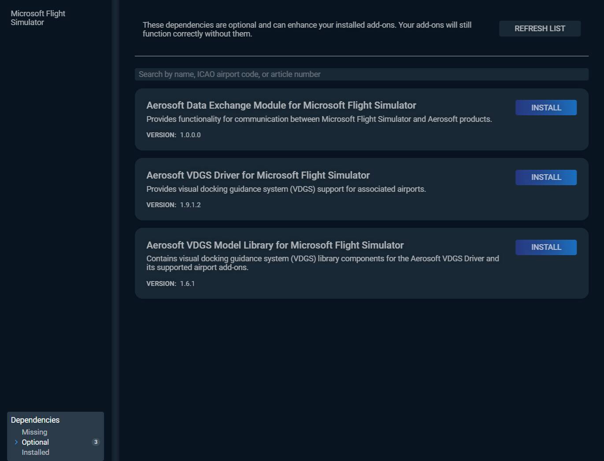Click version 1.9.1.2 text
The image size is (604, 461).
coord(190,205)
